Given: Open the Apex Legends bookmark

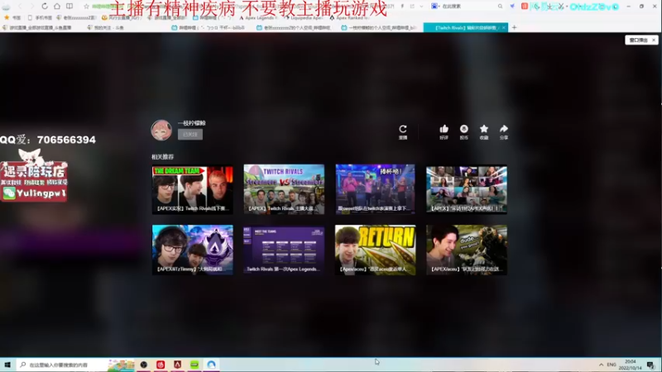Looking at the screenshot, I should [258, 17].
